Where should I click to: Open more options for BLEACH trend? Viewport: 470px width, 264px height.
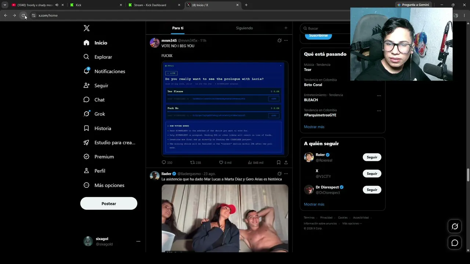(x=379, y=96)
